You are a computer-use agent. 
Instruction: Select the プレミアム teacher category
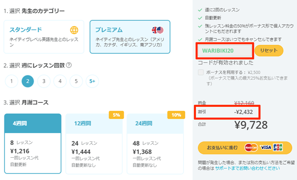pyautogui.click(x=130, y=37)
